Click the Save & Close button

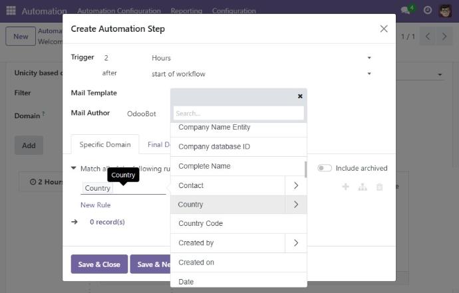(x=99, y=264)
